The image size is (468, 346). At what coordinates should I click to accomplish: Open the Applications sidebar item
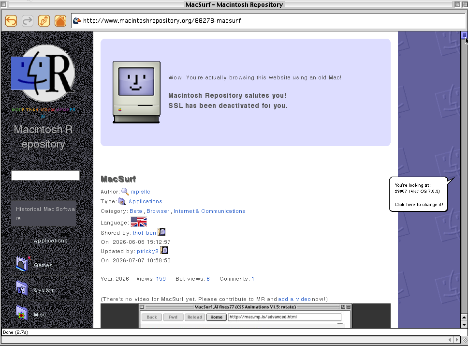pos(51,241)
